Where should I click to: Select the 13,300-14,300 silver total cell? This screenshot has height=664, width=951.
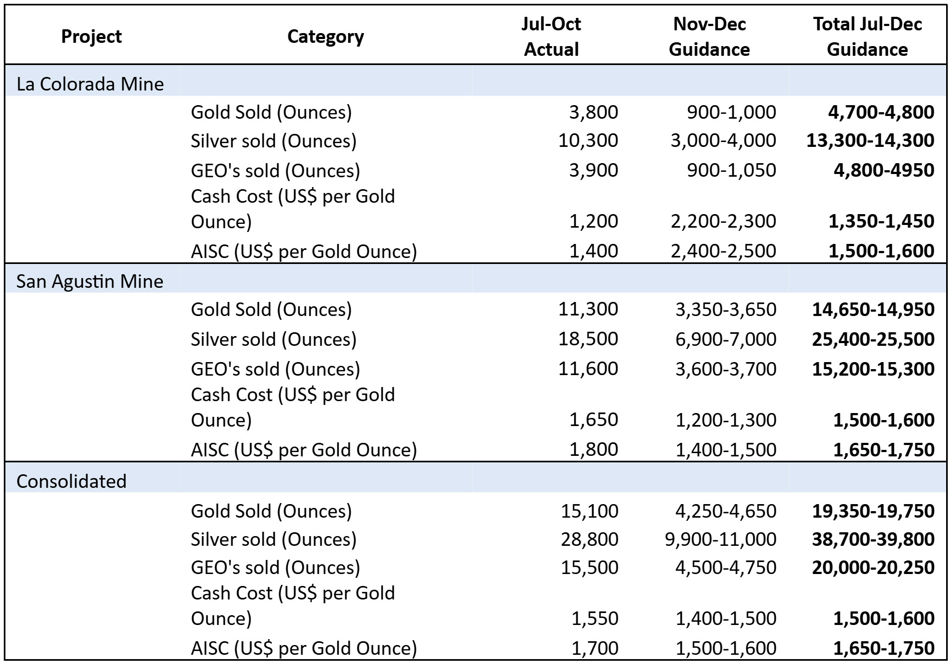[x=870, y=140]
